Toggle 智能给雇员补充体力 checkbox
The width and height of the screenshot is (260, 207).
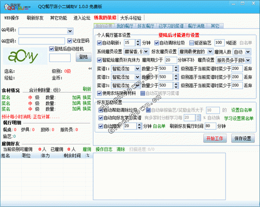click(x=99, y=60)
